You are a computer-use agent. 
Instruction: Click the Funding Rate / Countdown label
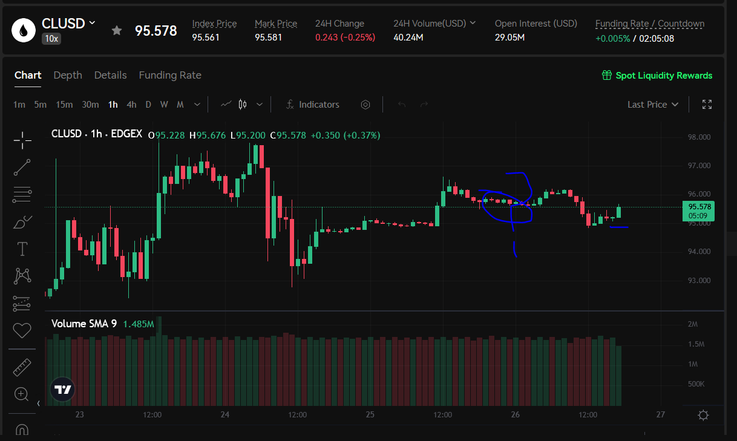(x=650, y=24)
